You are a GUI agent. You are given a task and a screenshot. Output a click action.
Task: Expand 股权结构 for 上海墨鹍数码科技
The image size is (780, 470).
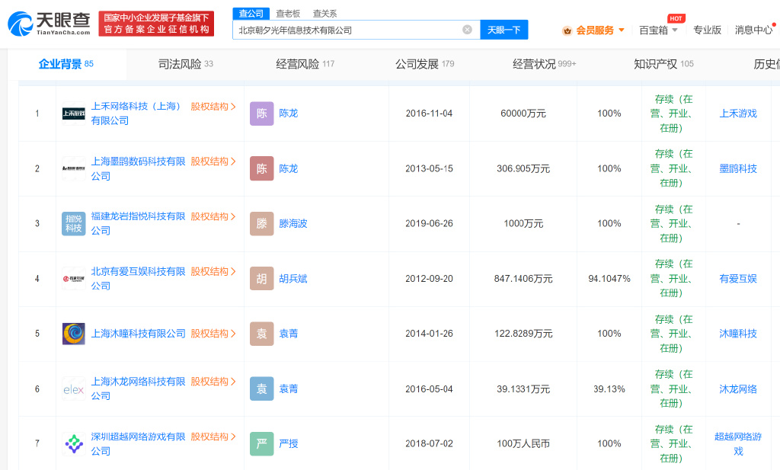(x=213, y=161)
